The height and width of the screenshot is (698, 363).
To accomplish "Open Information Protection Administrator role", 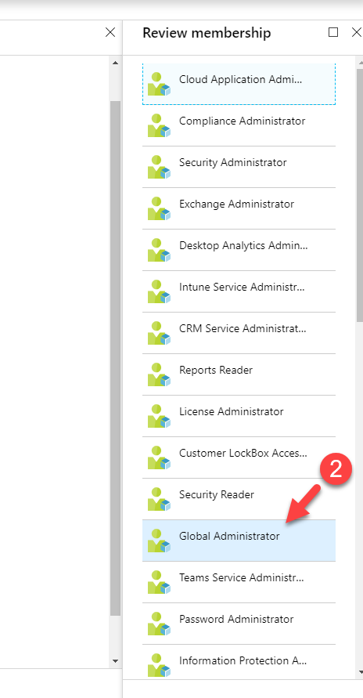I will click(239, 662).
